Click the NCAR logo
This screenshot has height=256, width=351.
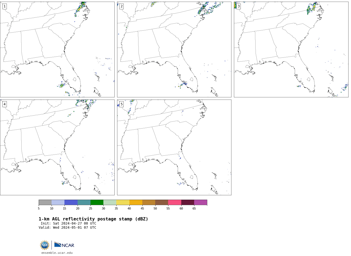[x=64, y=245]
